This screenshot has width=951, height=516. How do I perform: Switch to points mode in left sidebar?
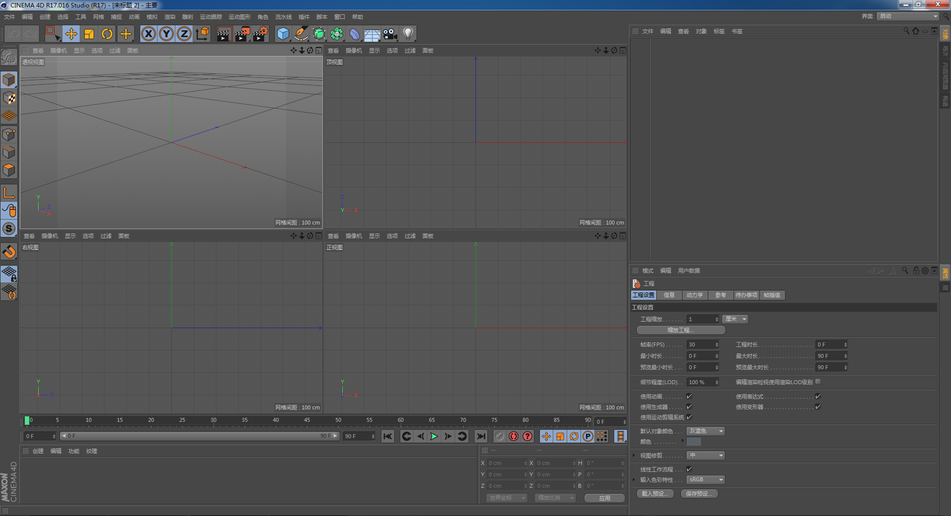coord(9,134)
